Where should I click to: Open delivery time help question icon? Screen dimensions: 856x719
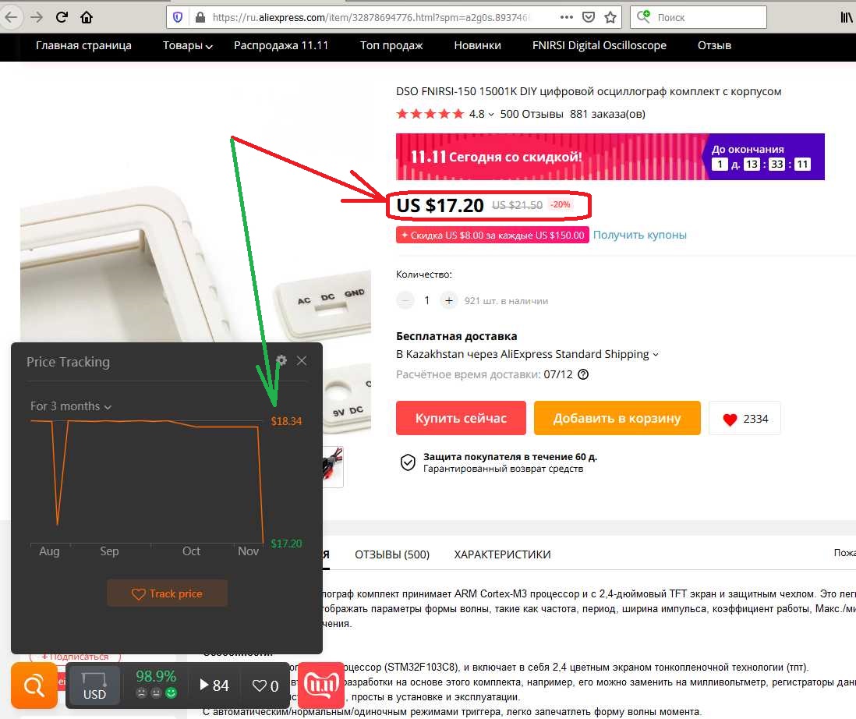point(584,374)
